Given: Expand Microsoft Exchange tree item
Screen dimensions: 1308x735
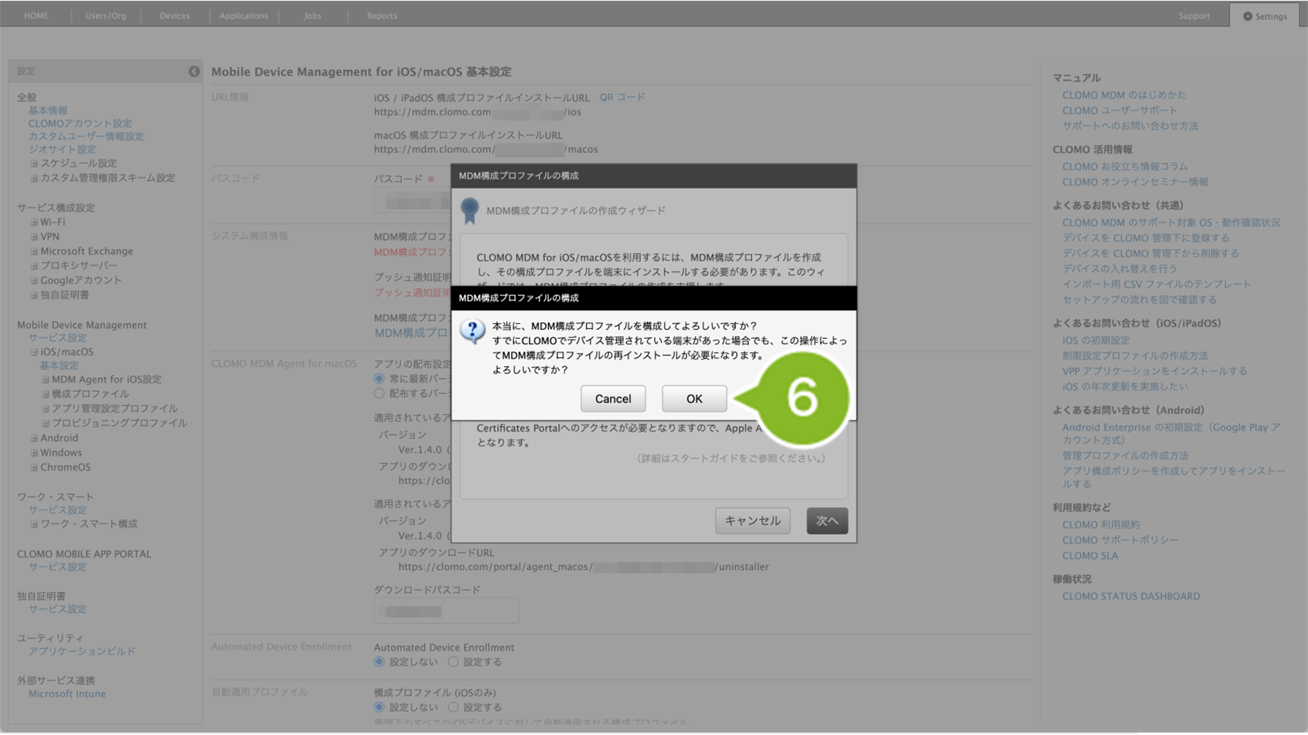Looking at the screenshot, I should pos(34,251).
